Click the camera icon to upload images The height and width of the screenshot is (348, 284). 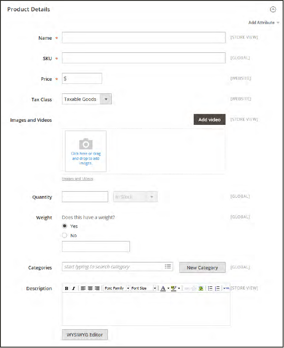(86, 144)
